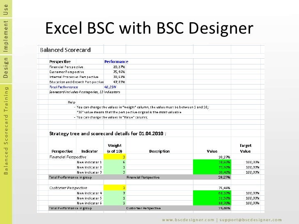Select the yellow weight cell for Customer Perspective
This screenshot has height=224, width=299.
pos(115,188)
